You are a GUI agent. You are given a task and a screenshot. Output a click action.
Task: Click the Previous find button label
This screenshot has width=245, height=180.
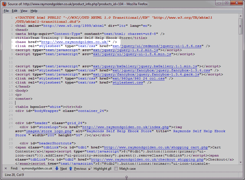click(80, 169)
